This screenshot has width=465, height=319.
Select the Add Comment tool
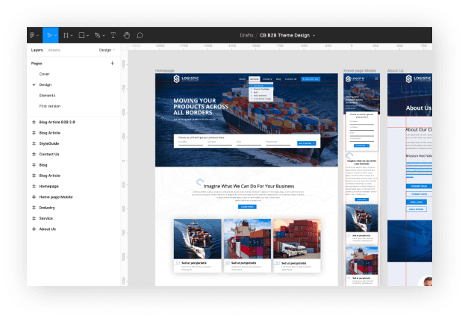click(140, 35)
